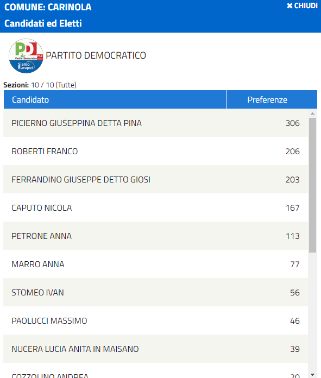
Task: Select the Stomeo Ivan row
Action: pos(155,292)
